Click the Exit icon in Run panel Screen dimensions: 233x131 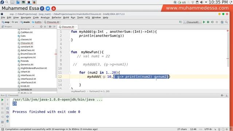coord(3,117)
